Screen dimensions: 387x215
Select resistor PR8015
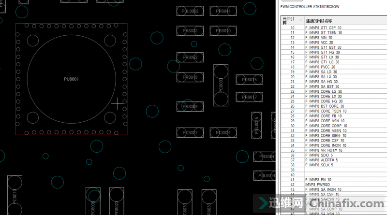click(249, 80)
